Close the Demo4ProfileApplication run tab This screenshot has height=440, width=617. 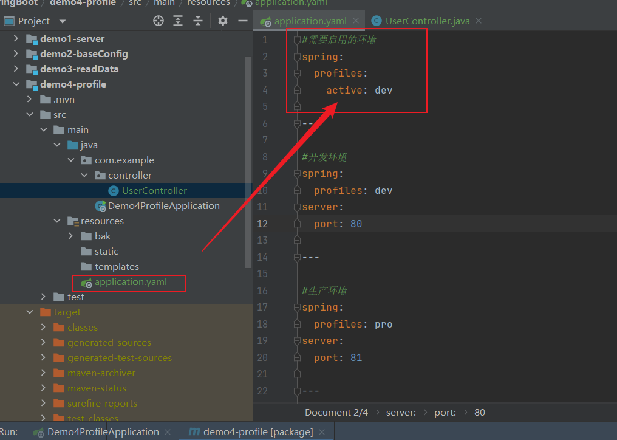pyautogui.click(x=168, y=432)
